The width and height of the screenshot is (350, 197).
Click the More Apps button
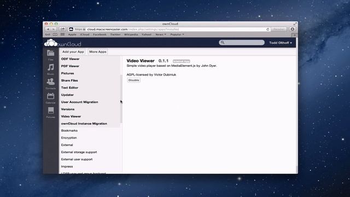point(98,51)
